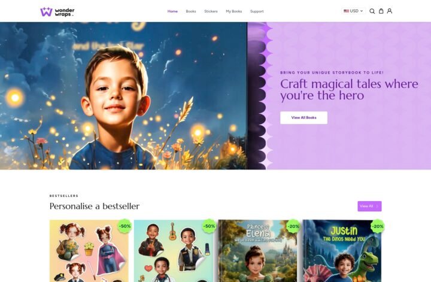Click -20% badge on Justin dinos book
This screenshot has width=431, height=282.
pos(377,226)
